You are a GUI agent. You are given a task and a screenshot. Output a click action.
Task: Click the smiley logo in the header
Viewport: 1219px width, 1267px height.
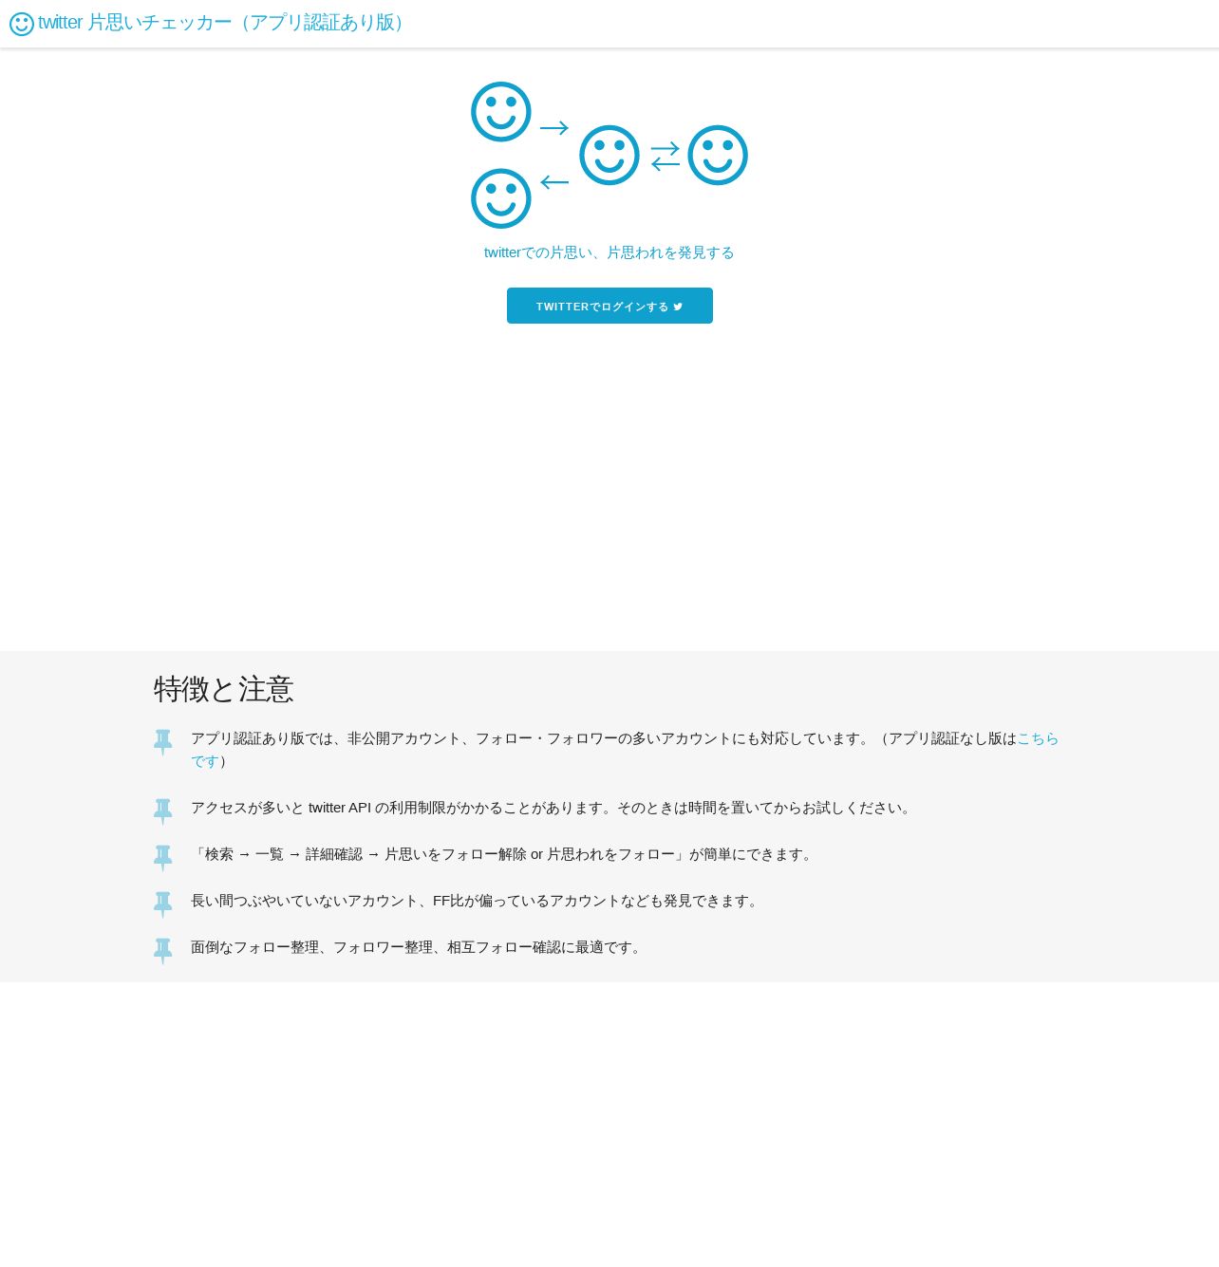coord(22,24)
